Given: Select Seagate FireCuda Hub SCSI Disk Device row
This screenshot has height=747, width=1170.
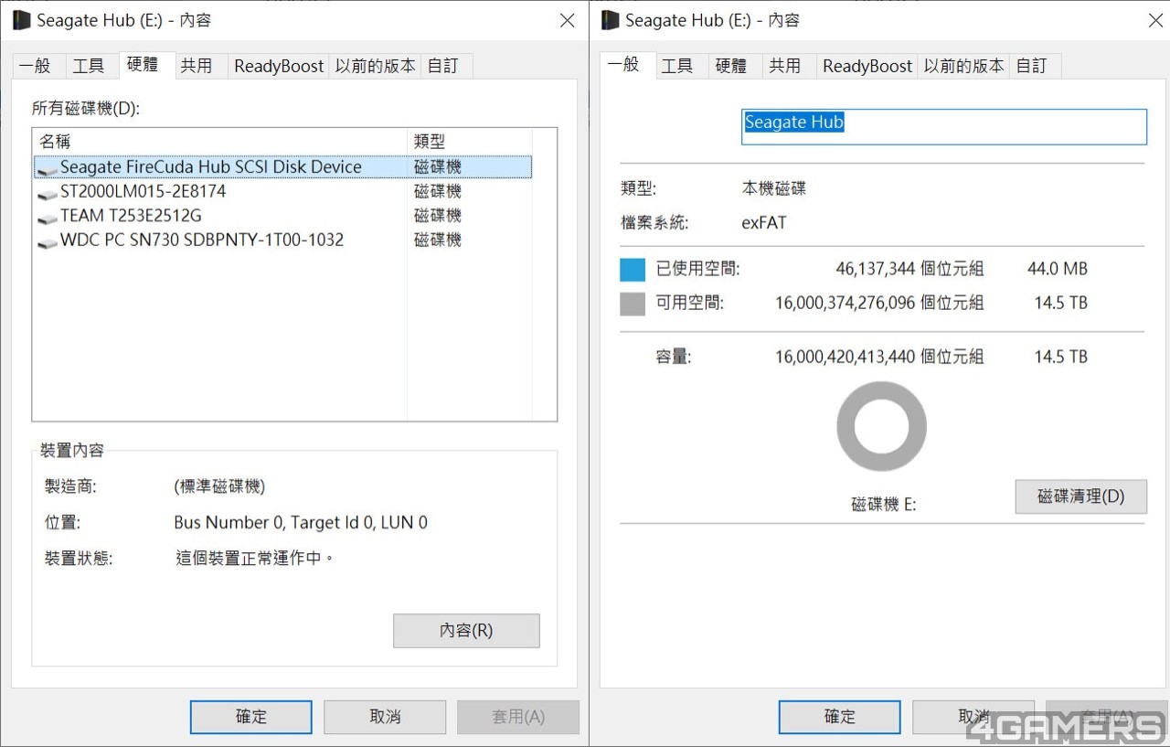Looking at the screenshot, I should [282, 167].
